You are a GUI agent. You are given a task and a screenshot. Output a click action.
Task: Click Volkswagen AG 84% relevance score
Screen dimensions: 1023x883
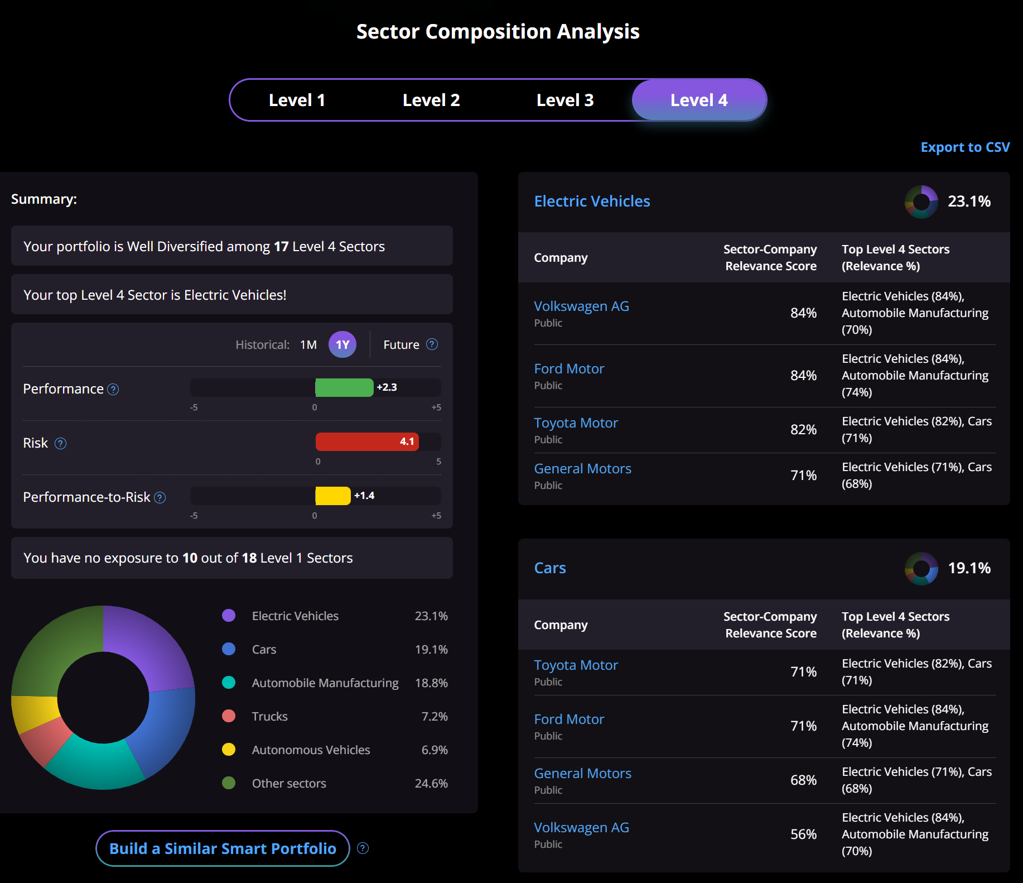[803, 313]
